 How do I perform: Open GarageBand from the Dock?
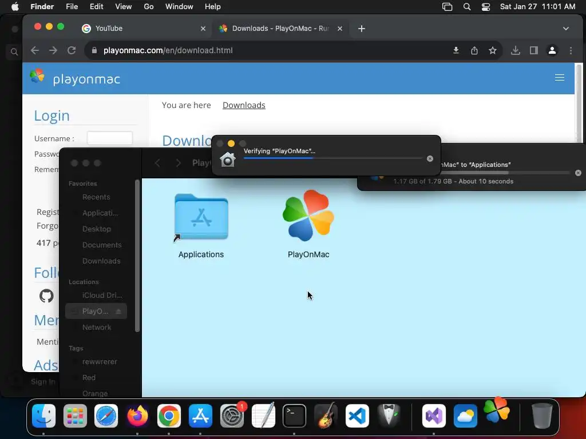pos(326,415)
